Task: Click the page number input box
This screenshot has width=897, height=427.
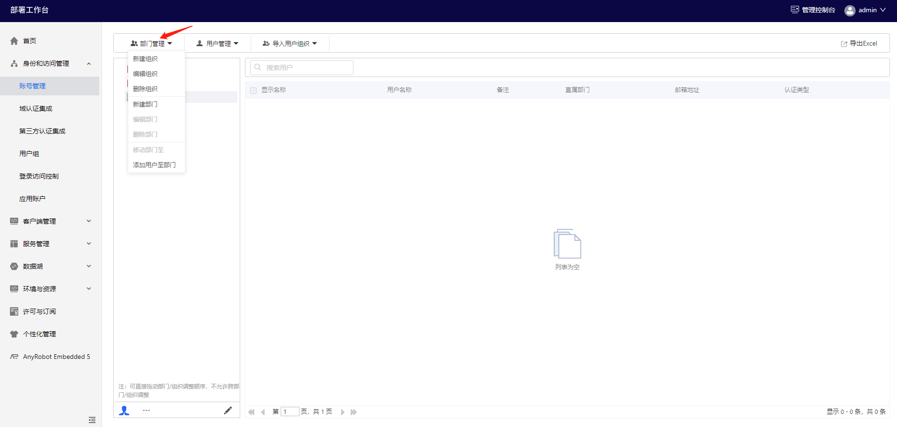Action: [x=290, y=412]
